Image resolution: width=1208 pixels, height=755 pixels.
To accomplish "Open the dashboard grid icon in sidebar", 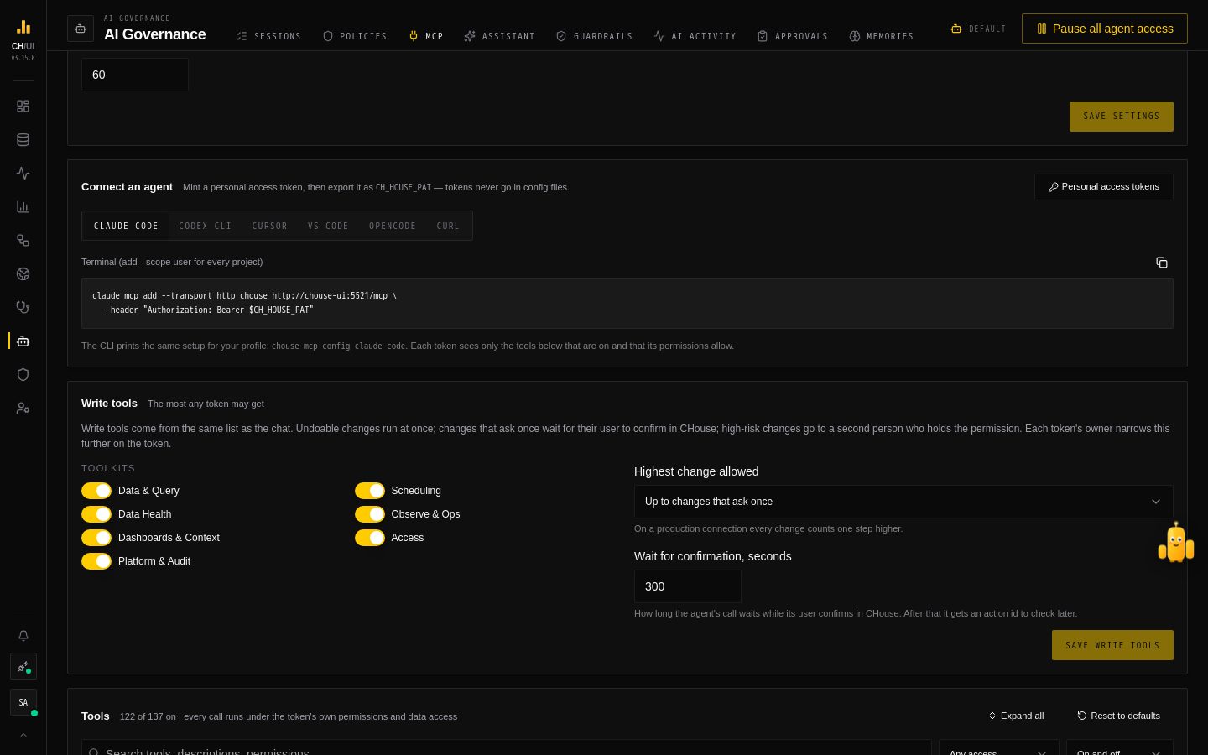I will click(23, 107).
